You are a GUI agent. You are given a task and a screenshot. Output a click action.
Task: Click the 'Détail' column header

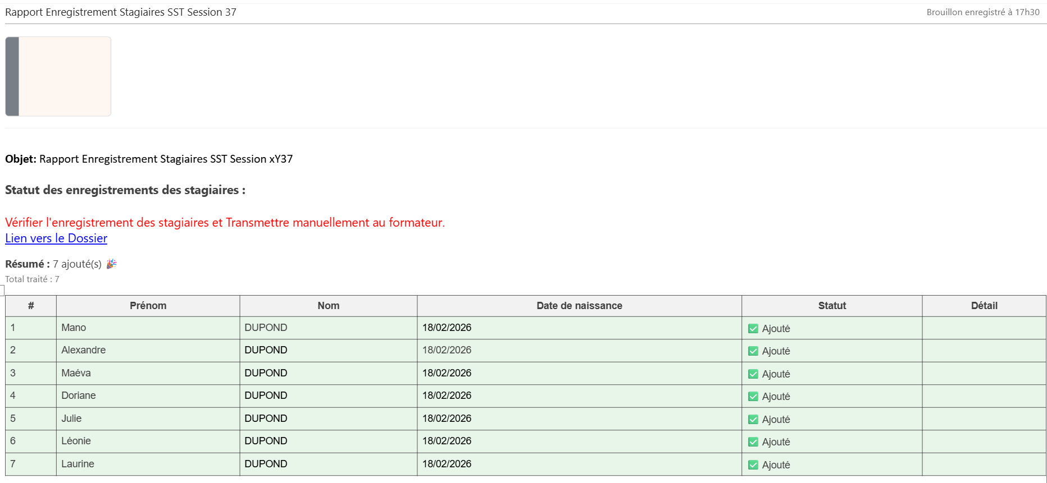984,306
